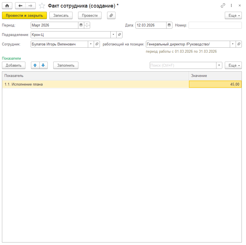Click the Значение cell showing 45,00
This screenshot has width=246, height=245.
tap(215, 84)
